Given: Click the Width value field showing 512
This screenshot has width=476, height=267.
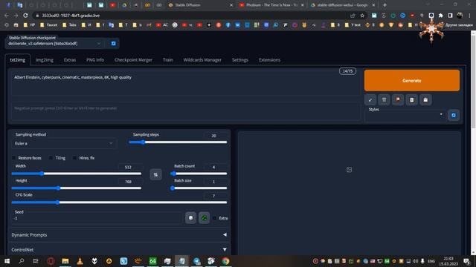Looking at the screenshot, I should click(x=129, y=167).
